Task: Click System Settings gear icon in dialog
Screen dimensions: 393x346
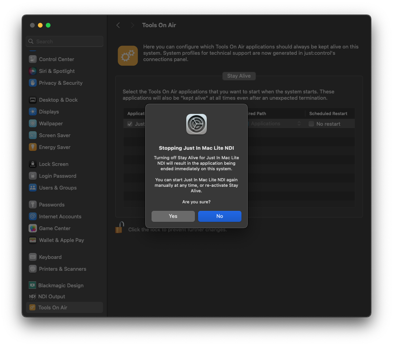Action: point(196,124)
